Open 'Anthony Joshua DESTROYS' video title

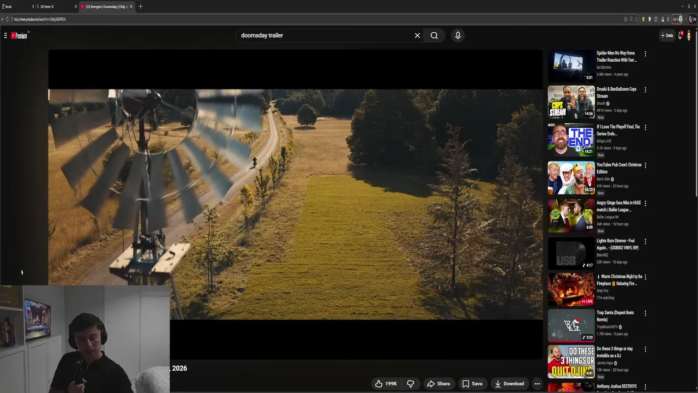[617, 386]
